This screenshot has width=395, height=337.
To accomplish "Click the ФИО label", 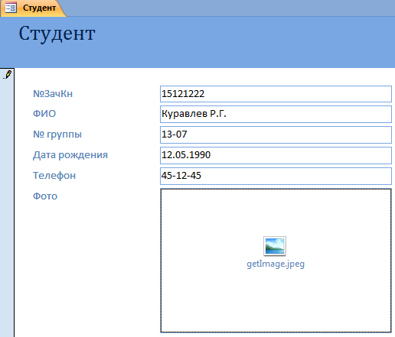I will (44, 114).
